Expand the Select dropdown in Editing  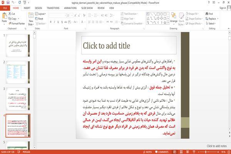point(211,24)
